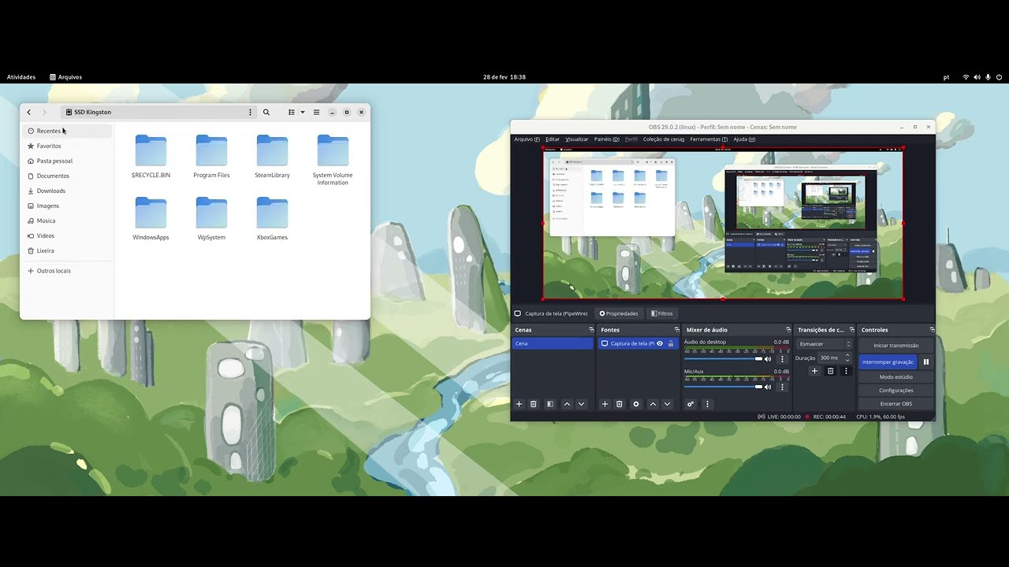
Task: Open the Painéis menu
Action: click(x=607, y=139)
